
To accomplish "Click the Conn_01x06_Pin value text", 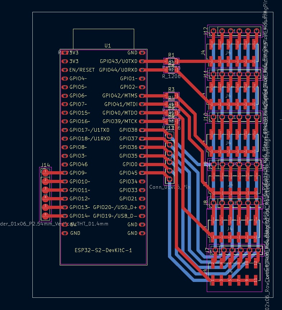I will click(170, 187).
